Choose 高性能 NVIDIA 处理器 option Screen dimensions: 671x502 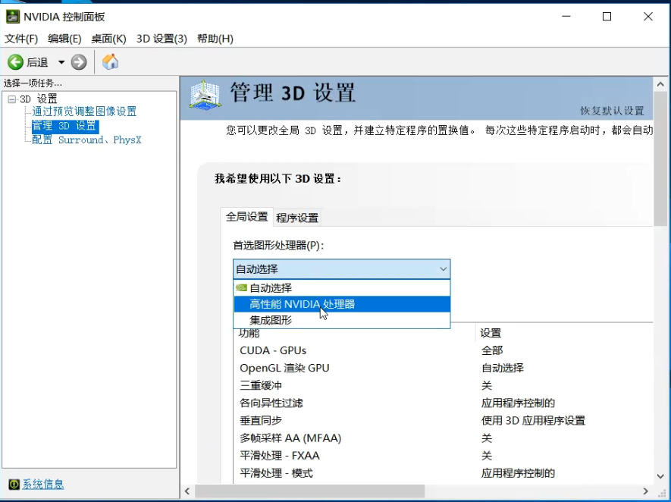(x=341, y=304)
